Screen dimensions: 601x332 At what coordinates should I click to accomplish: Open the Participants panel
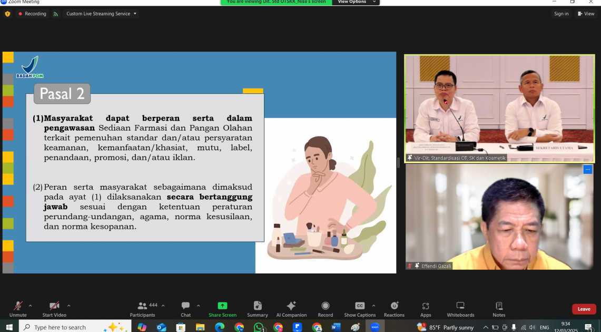pos(142,309)
